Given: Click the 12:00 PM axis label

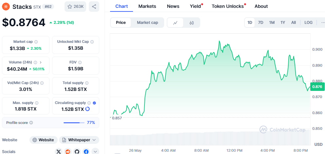Looking at the screenshot, I should click(x=234, y=150).
